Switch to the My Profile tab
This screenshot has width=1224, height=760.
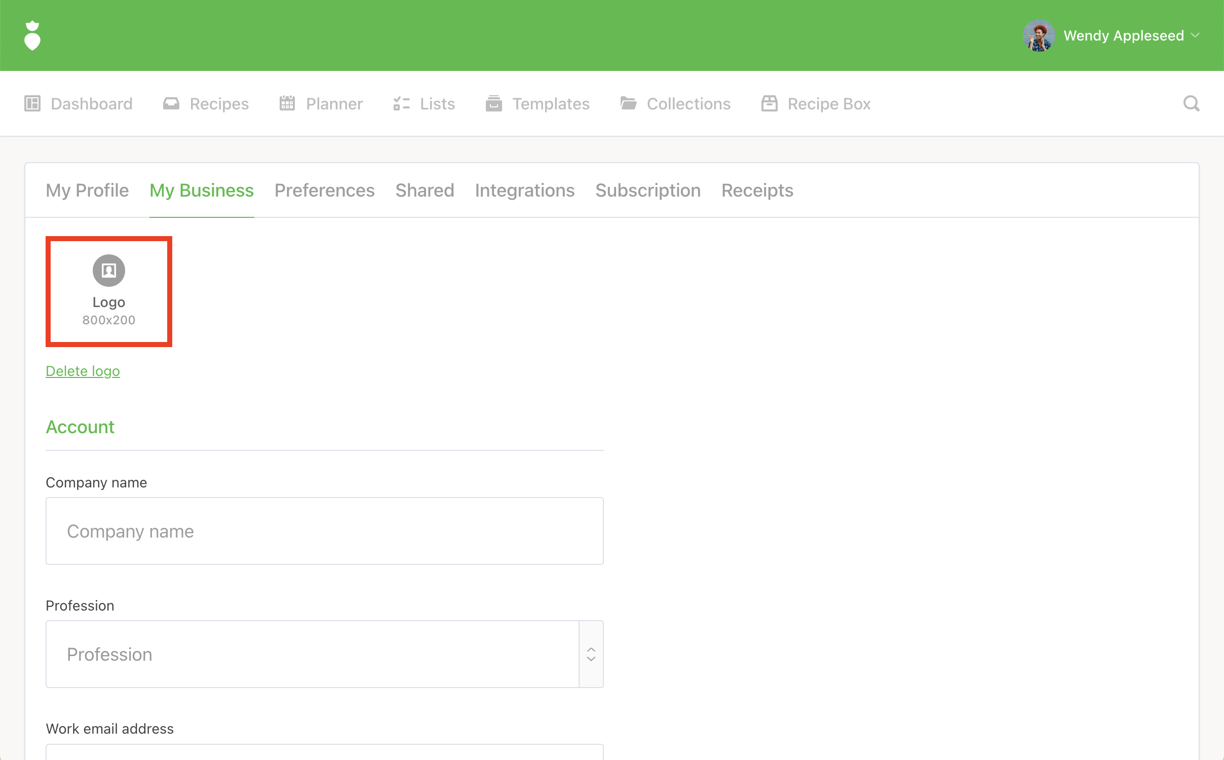coord(87,191)
